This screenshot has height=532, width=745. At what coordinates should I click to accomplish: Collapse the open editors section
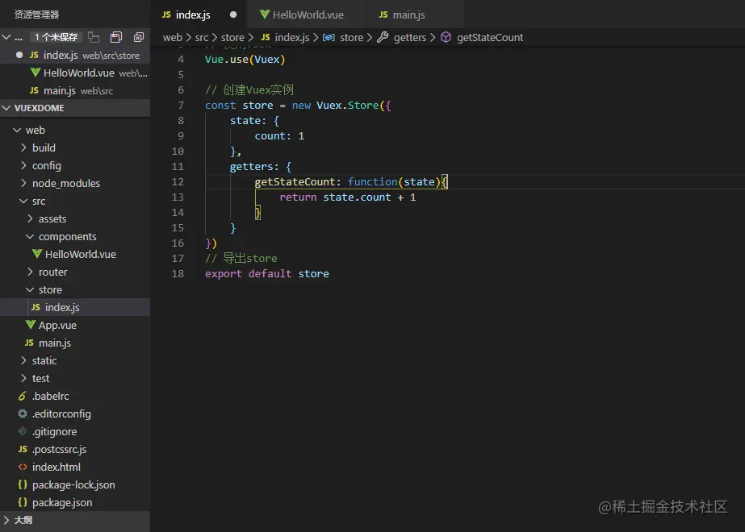(6, 37)
